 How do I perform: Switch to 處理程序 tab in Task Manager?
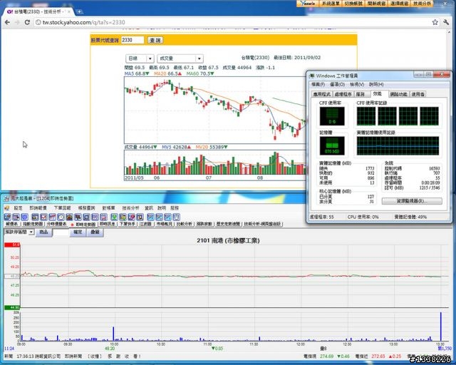click(x=343, y=94)
